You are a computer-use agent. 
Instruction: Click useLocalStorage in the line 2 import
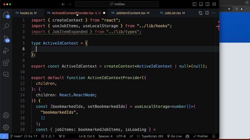click(100, 26)
